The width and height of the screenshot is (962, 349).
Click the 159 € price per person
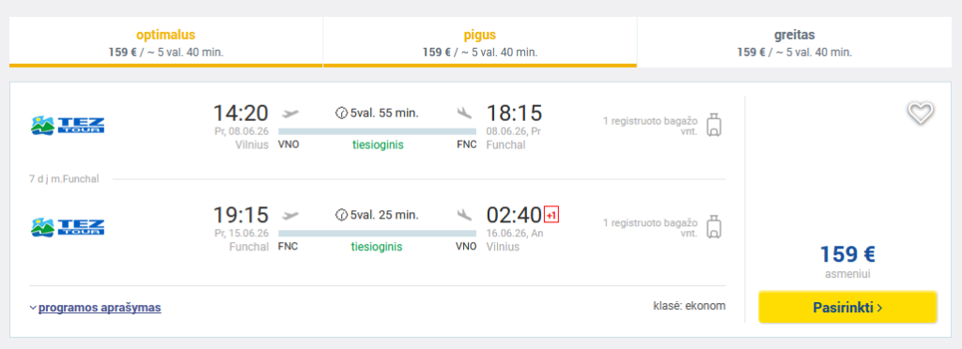[848, 254]
